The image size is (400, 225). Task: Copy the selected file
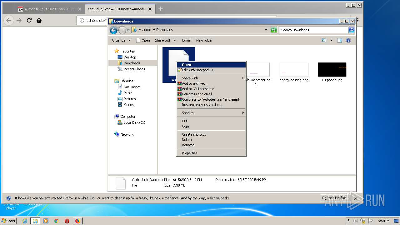(x=211, y=126)
